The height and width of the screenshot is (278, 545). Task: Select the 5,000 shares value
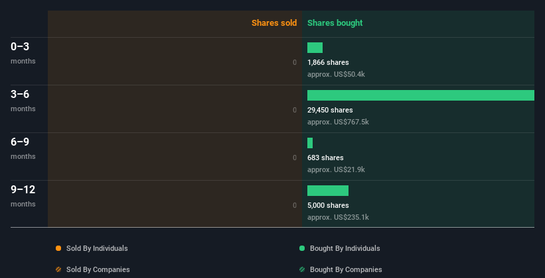point(328,205)
